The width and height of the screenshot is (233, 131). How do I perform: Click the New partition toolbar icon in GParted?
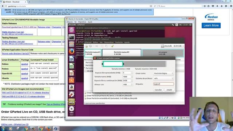point(86,46)
